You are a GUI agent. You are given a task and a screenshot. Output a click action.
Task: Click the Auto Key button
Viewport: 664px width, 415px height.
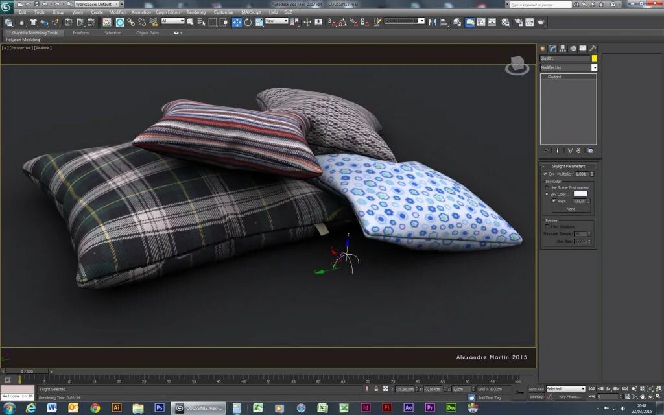[537, 388]
